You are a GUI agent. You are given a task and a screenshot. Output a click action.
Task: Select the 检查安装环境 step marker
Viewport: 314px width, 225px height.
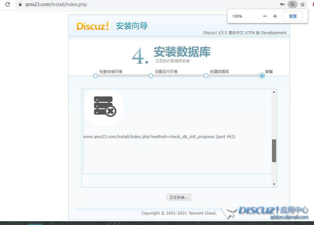click(95, 76)
